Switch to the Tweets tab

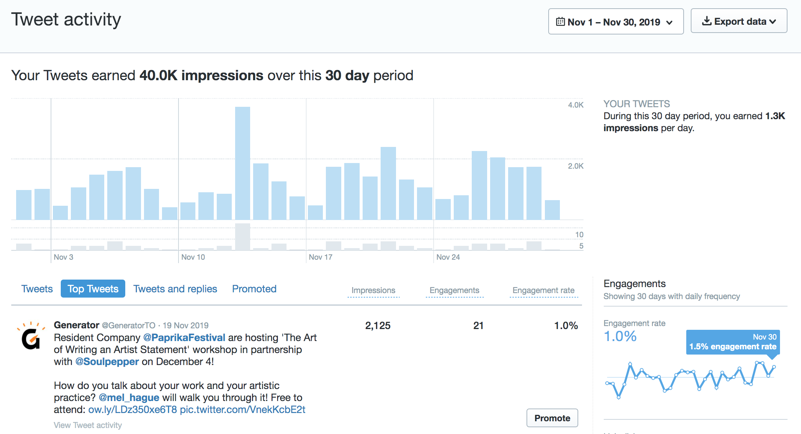coord(37,289)
